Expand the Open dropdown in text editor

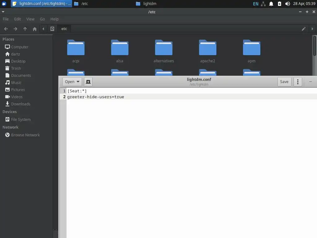point(72,82)
